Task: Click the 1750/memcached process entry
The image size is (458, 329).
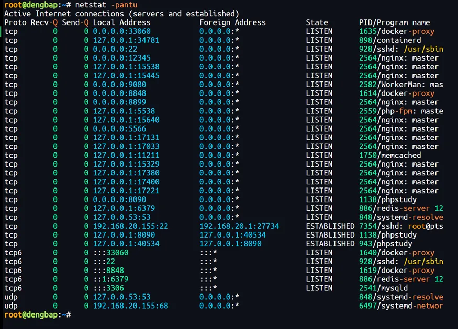Action: click(390, 155)
